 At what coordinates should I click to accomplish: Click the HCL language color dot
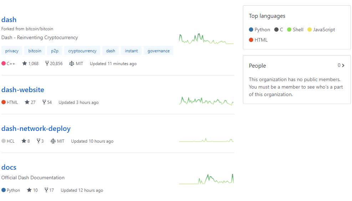click(4, 141)
